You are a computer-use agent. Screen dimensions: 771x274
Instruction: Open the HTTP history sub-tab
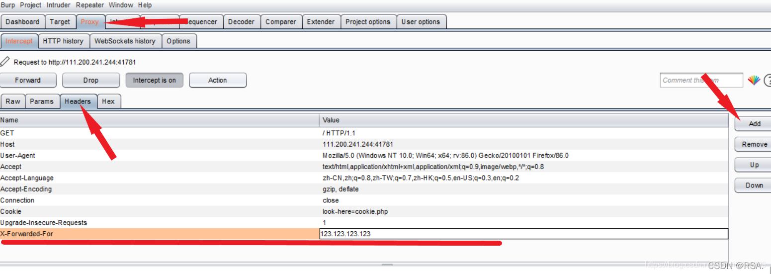click(63, 41)
